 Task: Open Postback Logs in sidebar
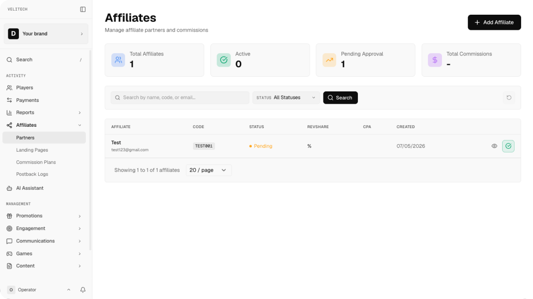[32, 174]
